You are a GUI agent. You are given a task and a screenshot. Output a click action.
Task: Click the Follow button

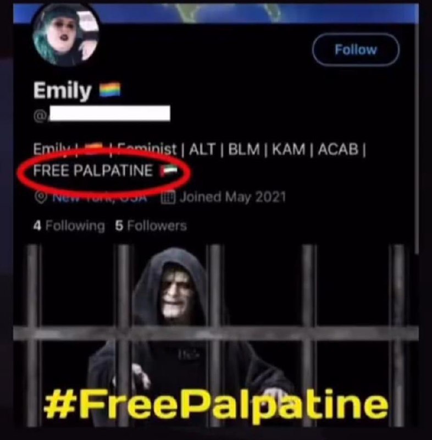[356, 50]
